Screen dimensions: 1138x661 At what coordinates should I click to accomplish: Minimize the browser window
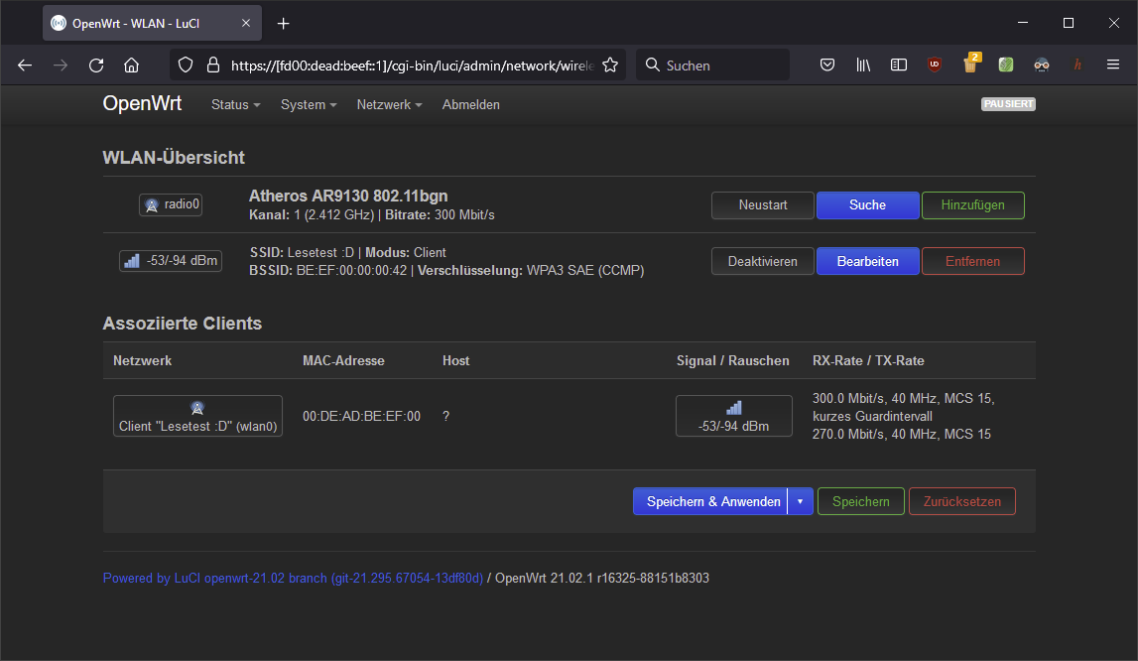[x=1023, y=23]
